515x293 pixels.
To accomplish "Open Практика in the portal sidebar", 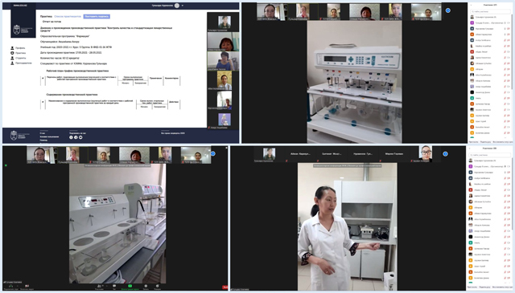I will pyautogui.click(x=18, y=53).
